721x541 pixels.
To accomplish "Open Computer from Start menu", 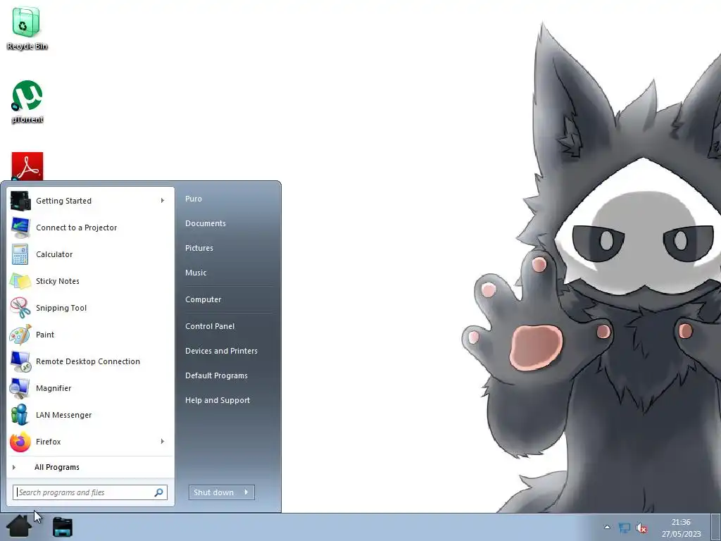I will tap(203, 299).
